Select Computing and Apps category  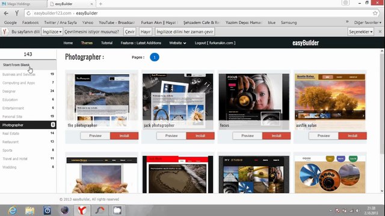(x=28, y=83)
